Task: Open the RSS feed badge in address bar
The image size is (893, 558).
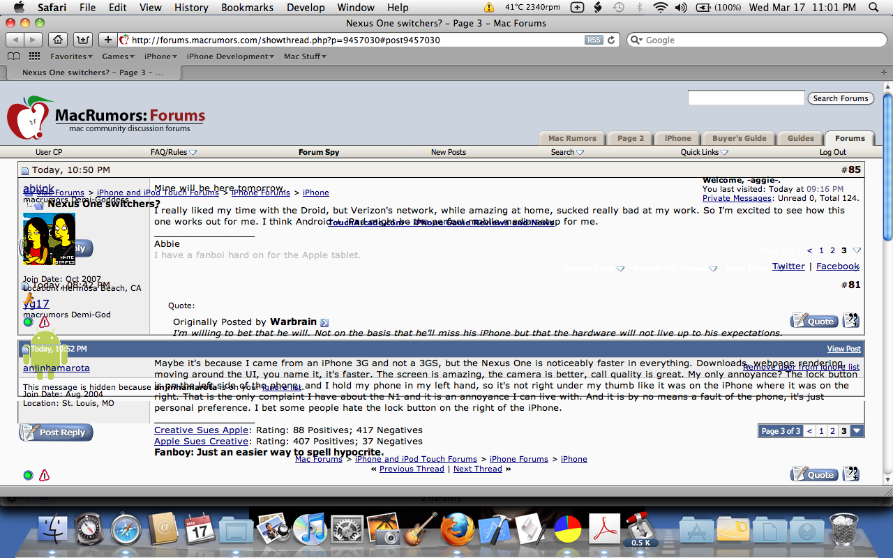Action: coord(594,40)
